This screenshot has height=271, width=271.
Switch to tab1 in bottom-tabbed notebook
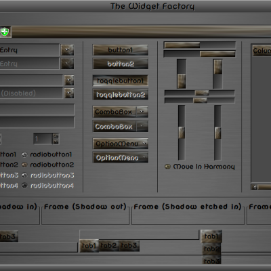coord(89,246)
